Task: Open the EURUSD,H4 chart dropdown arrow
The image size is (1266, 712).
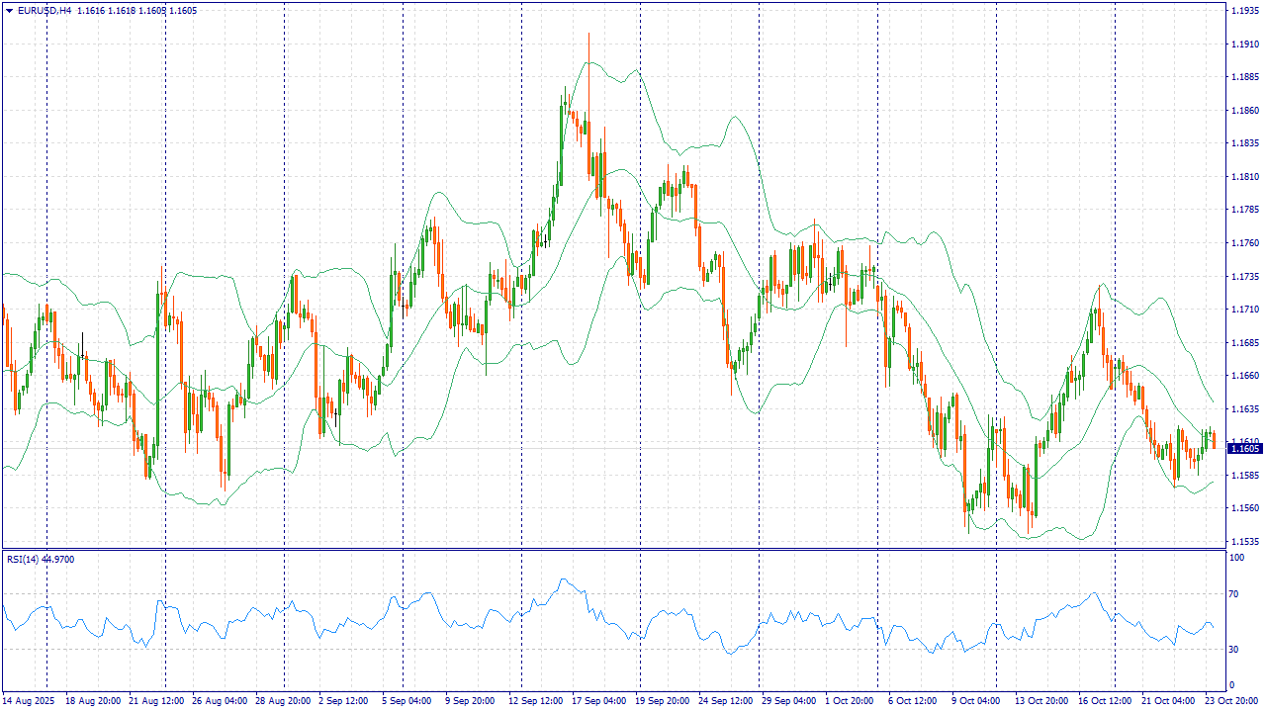Action: [9, 10]
